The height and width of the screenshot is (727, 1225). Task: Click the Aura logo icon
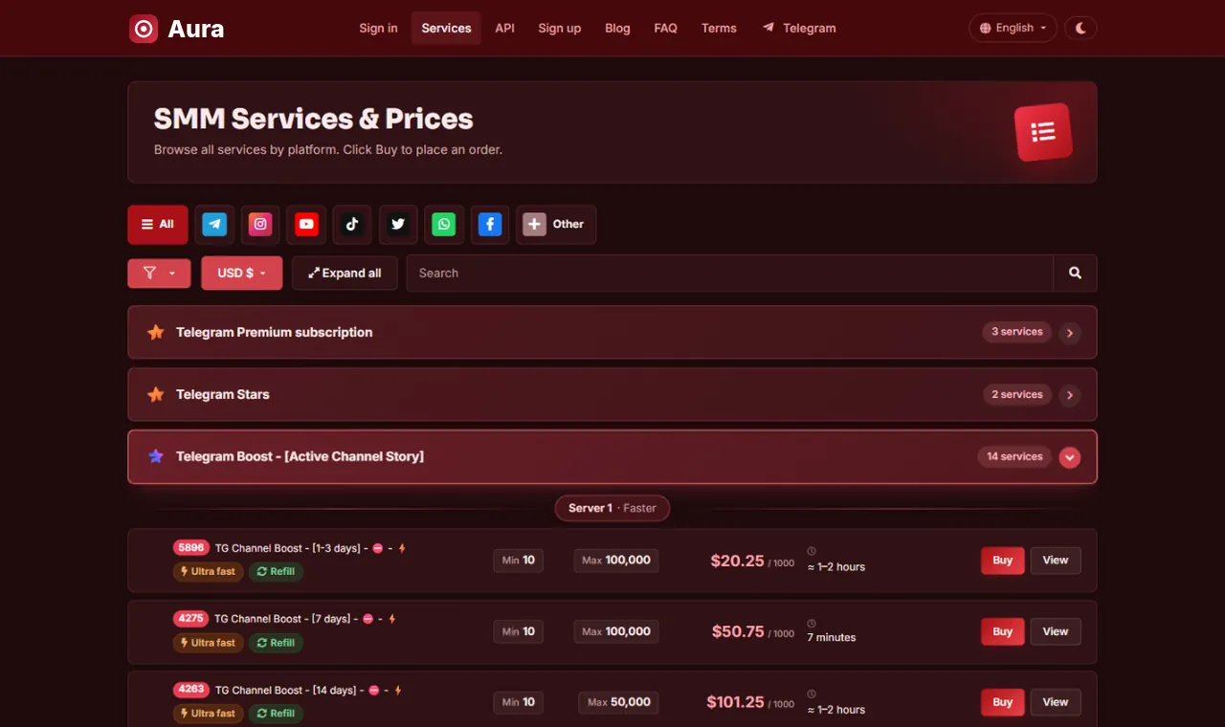[x=144, y=29]
